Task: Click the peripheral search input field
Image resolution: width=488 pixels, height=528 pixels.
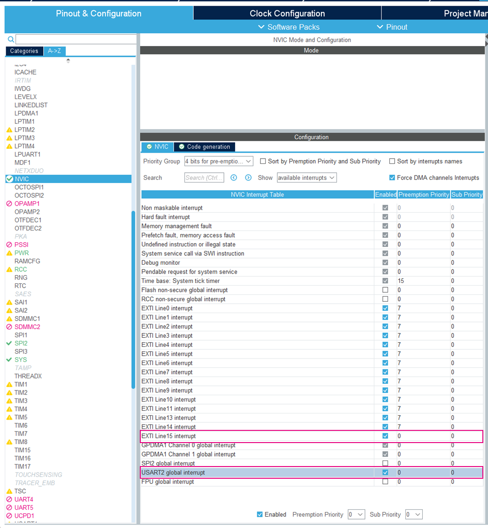Action: click(x=76, y=39)
